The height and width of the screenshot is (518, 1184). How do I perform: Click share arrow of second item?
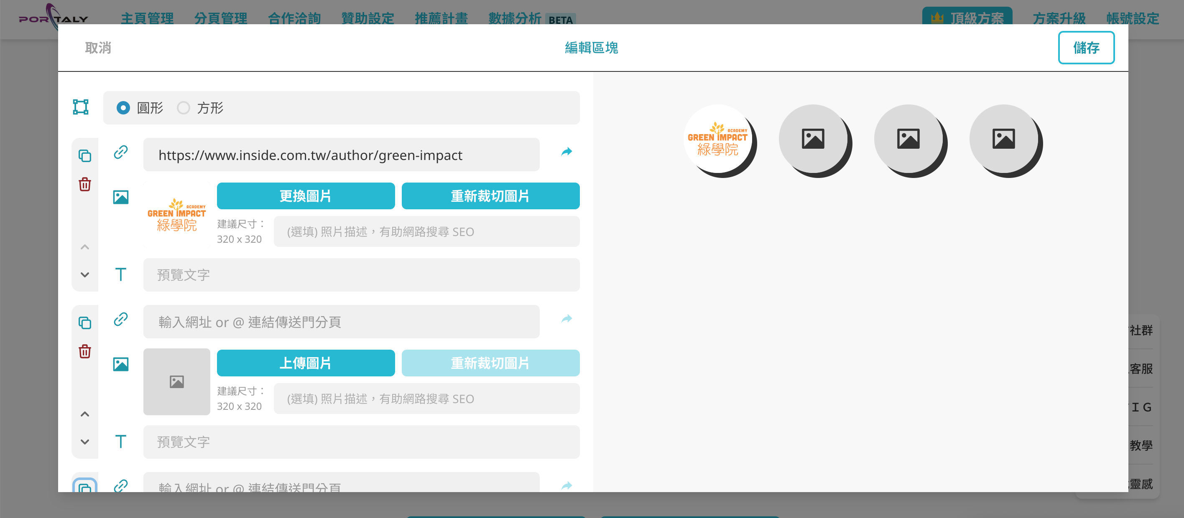[567, 319]
